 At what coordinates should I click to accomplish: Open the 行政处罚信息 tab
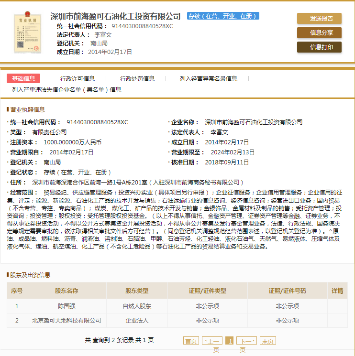pos(137,78)
